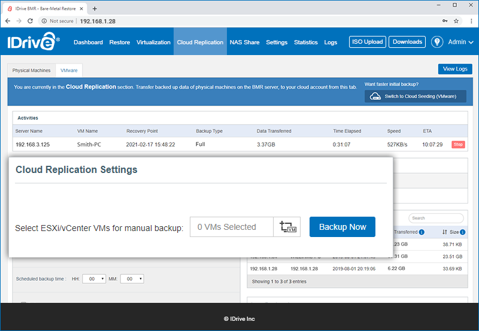Click the 0 VMs Selected field

click(232, 227)
